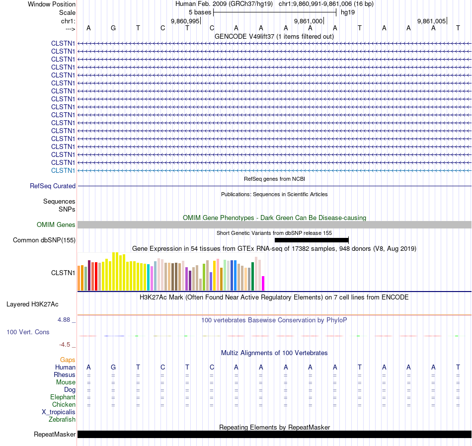Click the Window Position track label
Image resolution: width=472 pixels, height=446 pixels.
click(x=52, y=4)
